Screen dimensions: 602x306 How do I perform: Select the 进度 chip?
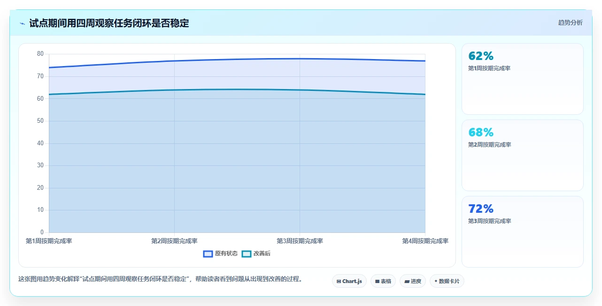(x=413, y=281)
